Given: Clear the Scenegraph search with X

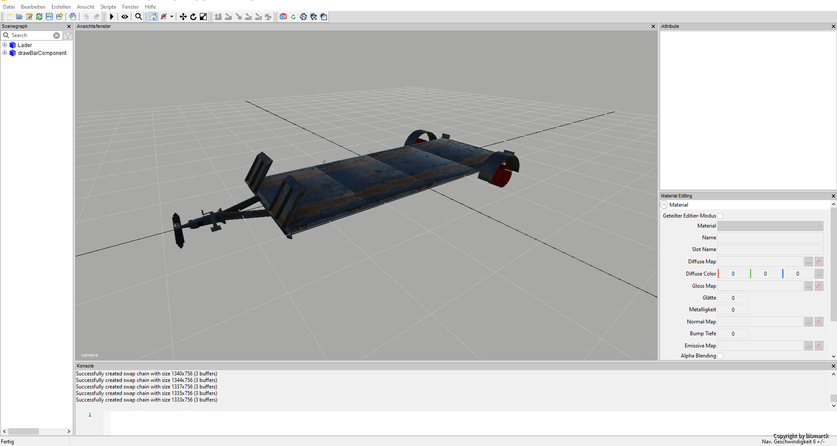Looking at the screenshot, I should [57, 35].
